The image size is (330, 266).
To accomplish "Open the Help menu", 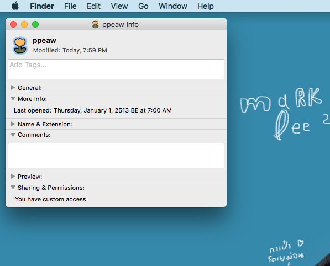I will (x=206, y=6).
